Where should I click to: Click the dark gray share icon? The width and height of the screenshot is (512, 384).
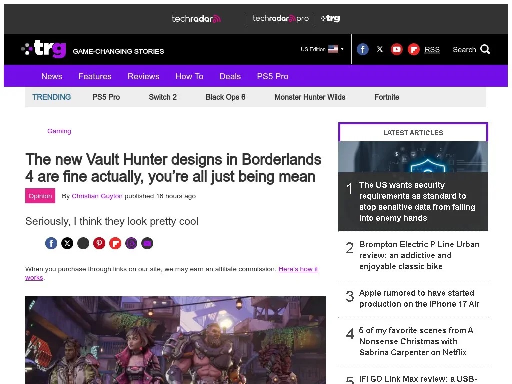(83, 243)
